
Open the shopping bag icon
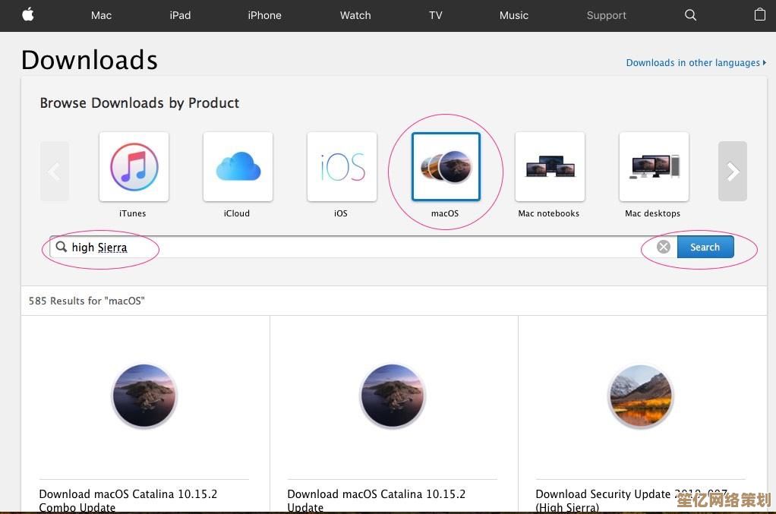point(759,14)
